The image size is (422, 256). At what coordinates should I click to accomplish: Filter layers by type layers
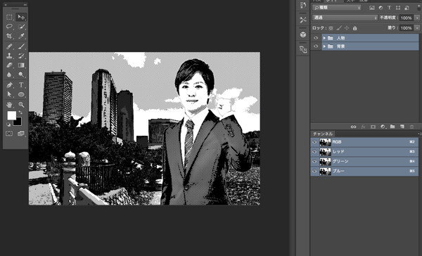tap(389, 8)
